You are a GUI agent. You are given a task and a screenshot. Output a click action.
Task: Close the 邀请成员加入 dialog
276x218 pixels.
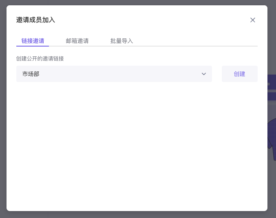[253, 20]
